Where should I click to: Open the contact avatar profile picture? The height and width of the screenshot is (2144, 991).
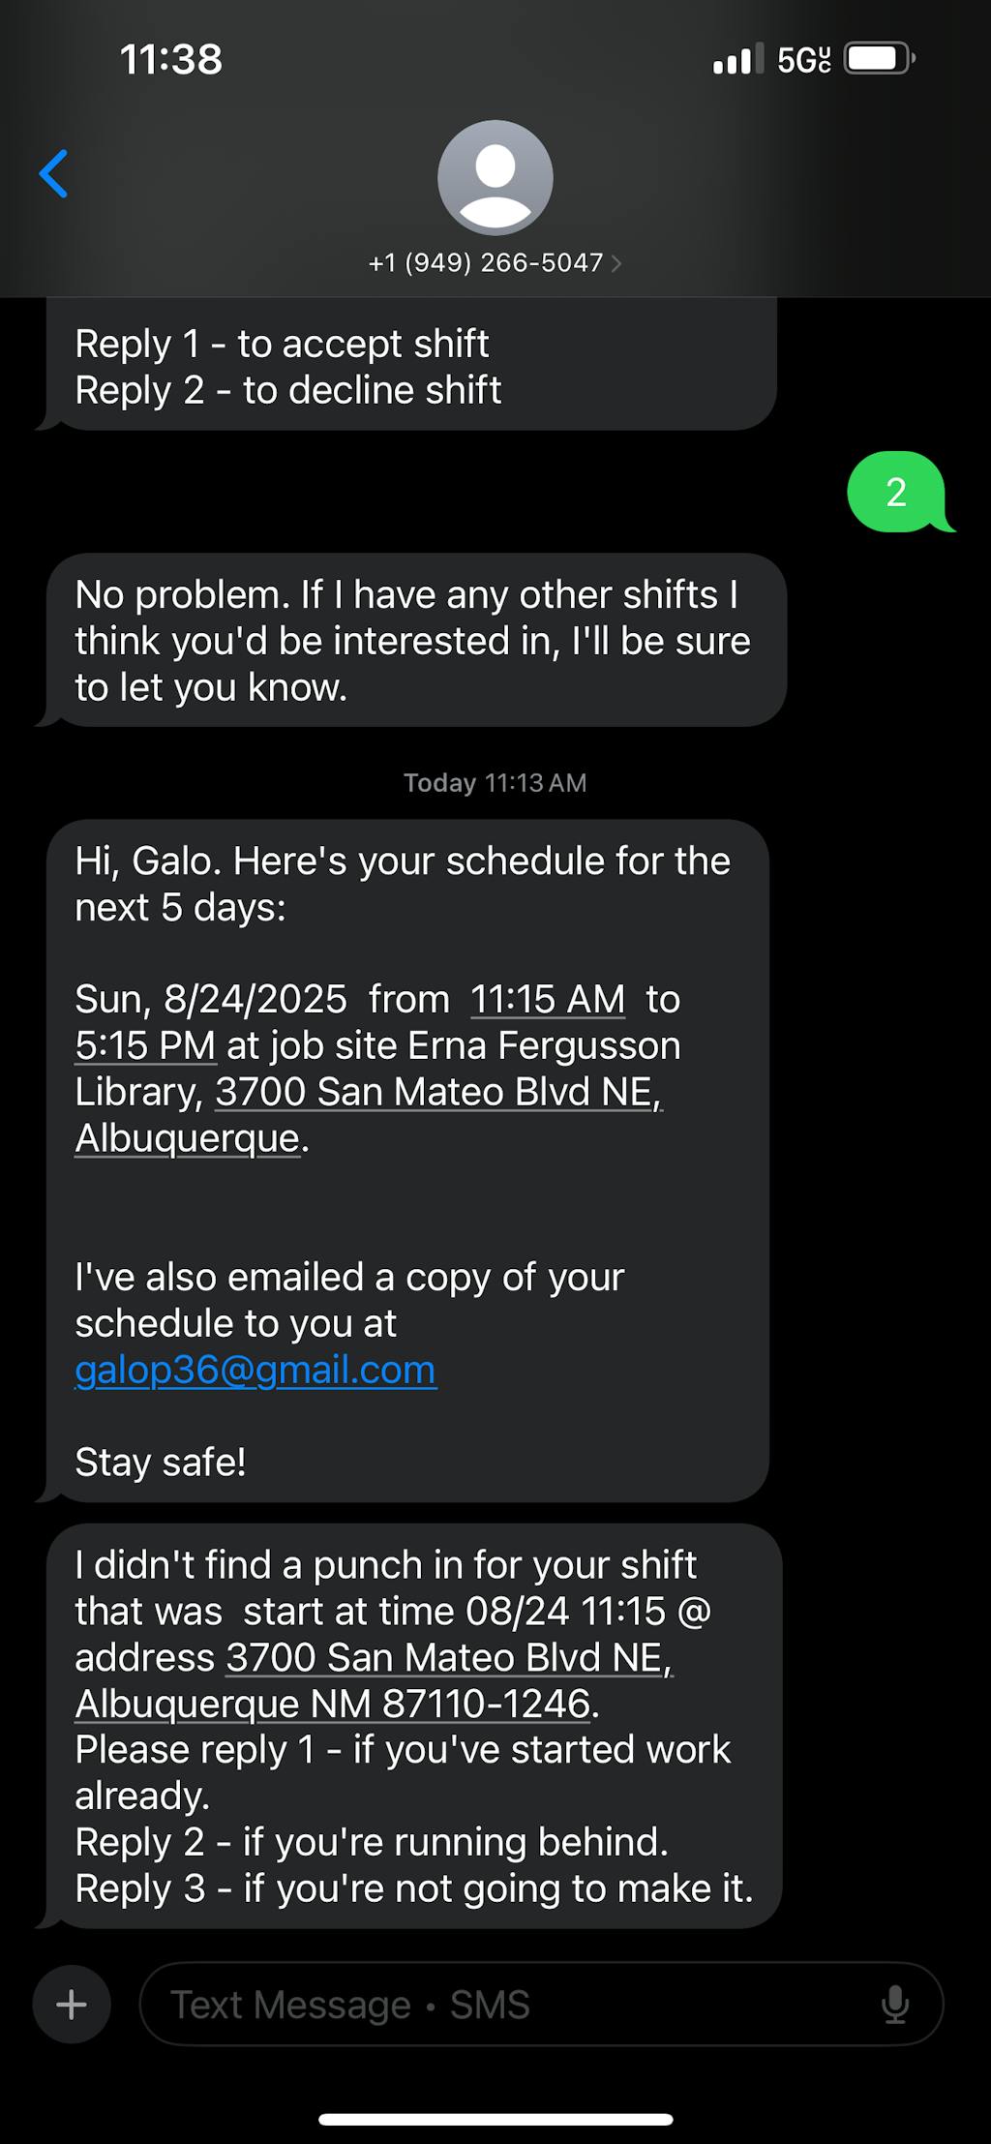coord(495,177)
